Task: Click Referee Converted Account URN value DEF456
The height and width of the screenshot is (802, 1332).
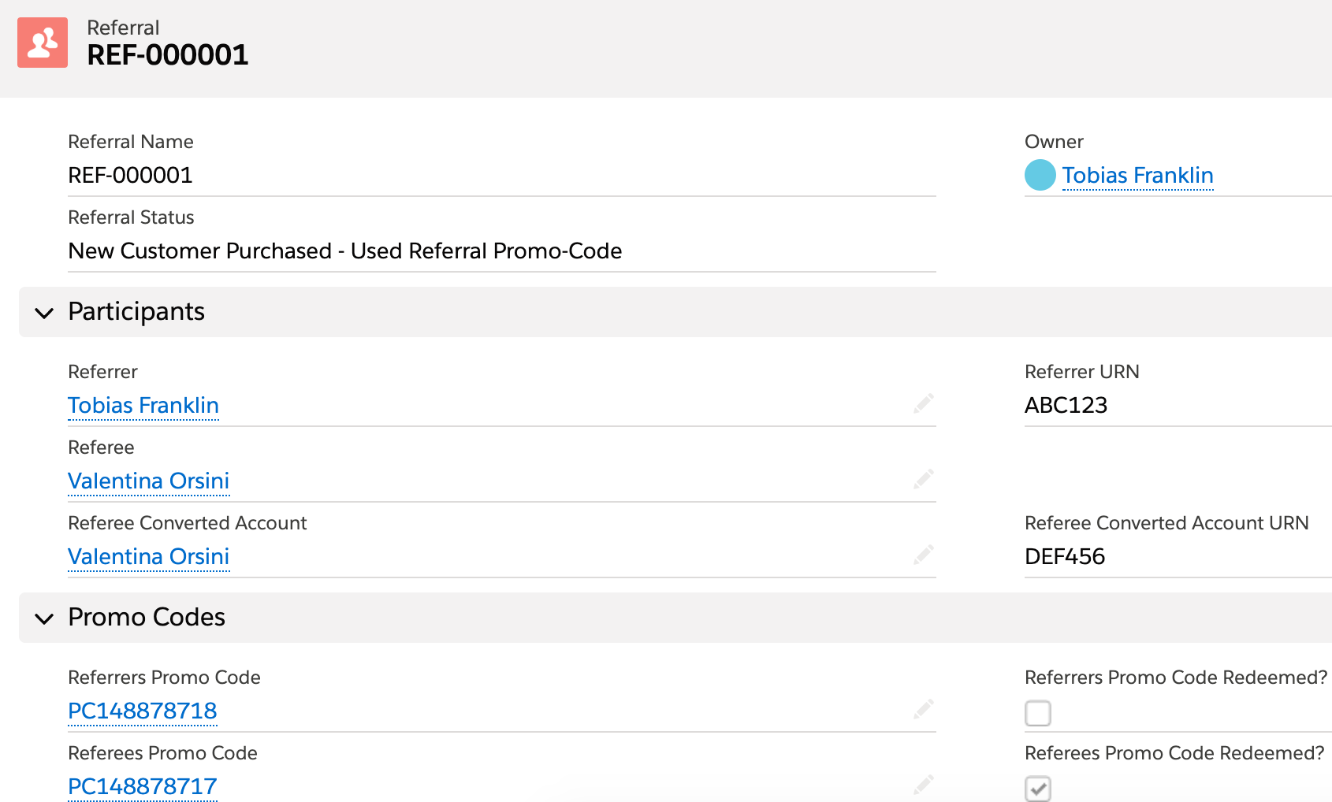Action: (1065, 556)
